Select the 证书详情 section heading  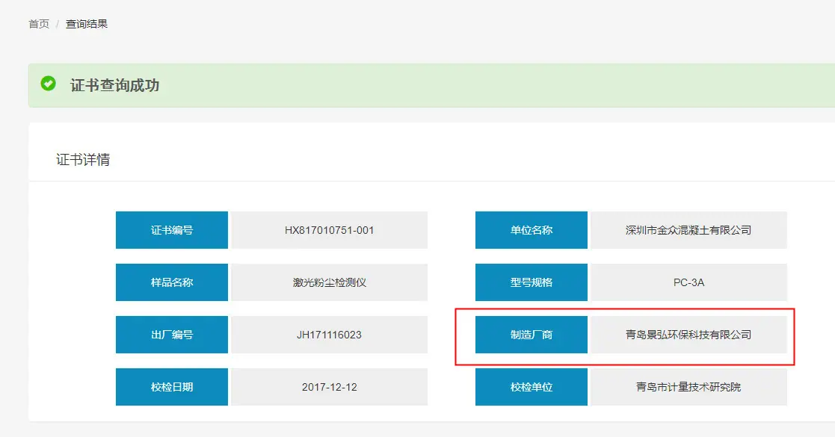point(83,160)
